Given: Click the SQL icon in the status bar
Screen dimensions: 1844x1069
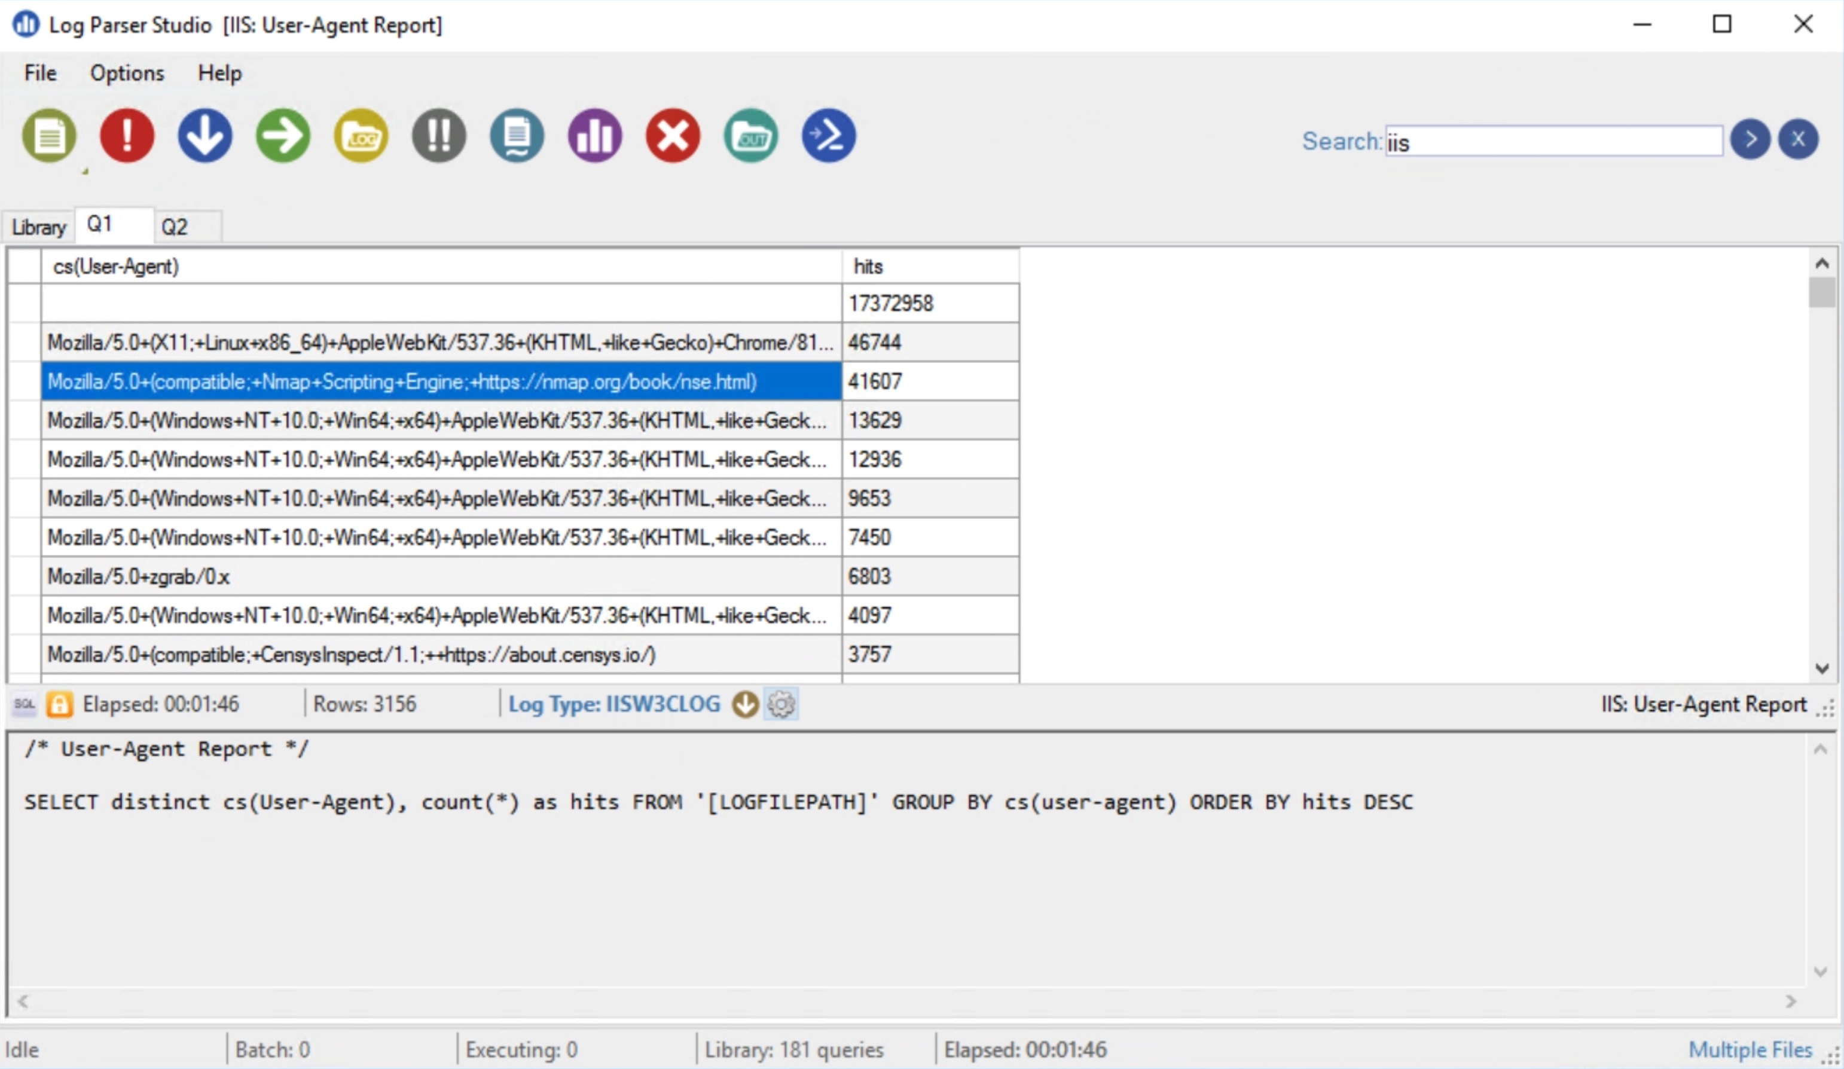Looking at the screenshot, I should 23,704.
